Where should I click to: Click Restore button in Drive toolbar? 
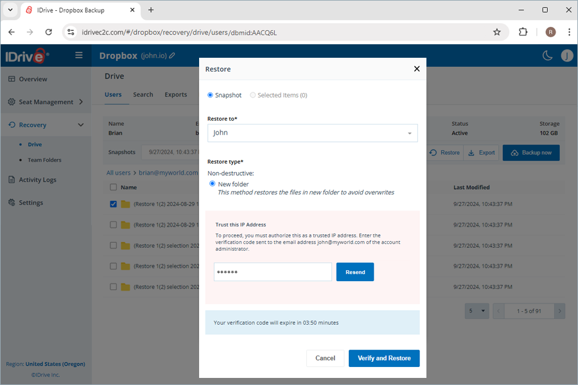(444, 153)
